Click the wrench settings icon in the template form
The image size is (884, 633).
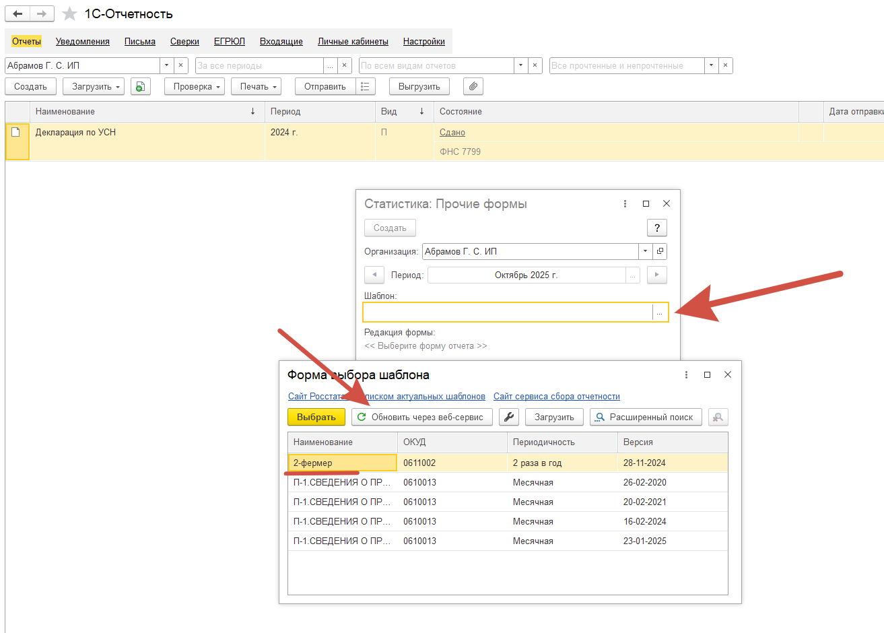509,417
